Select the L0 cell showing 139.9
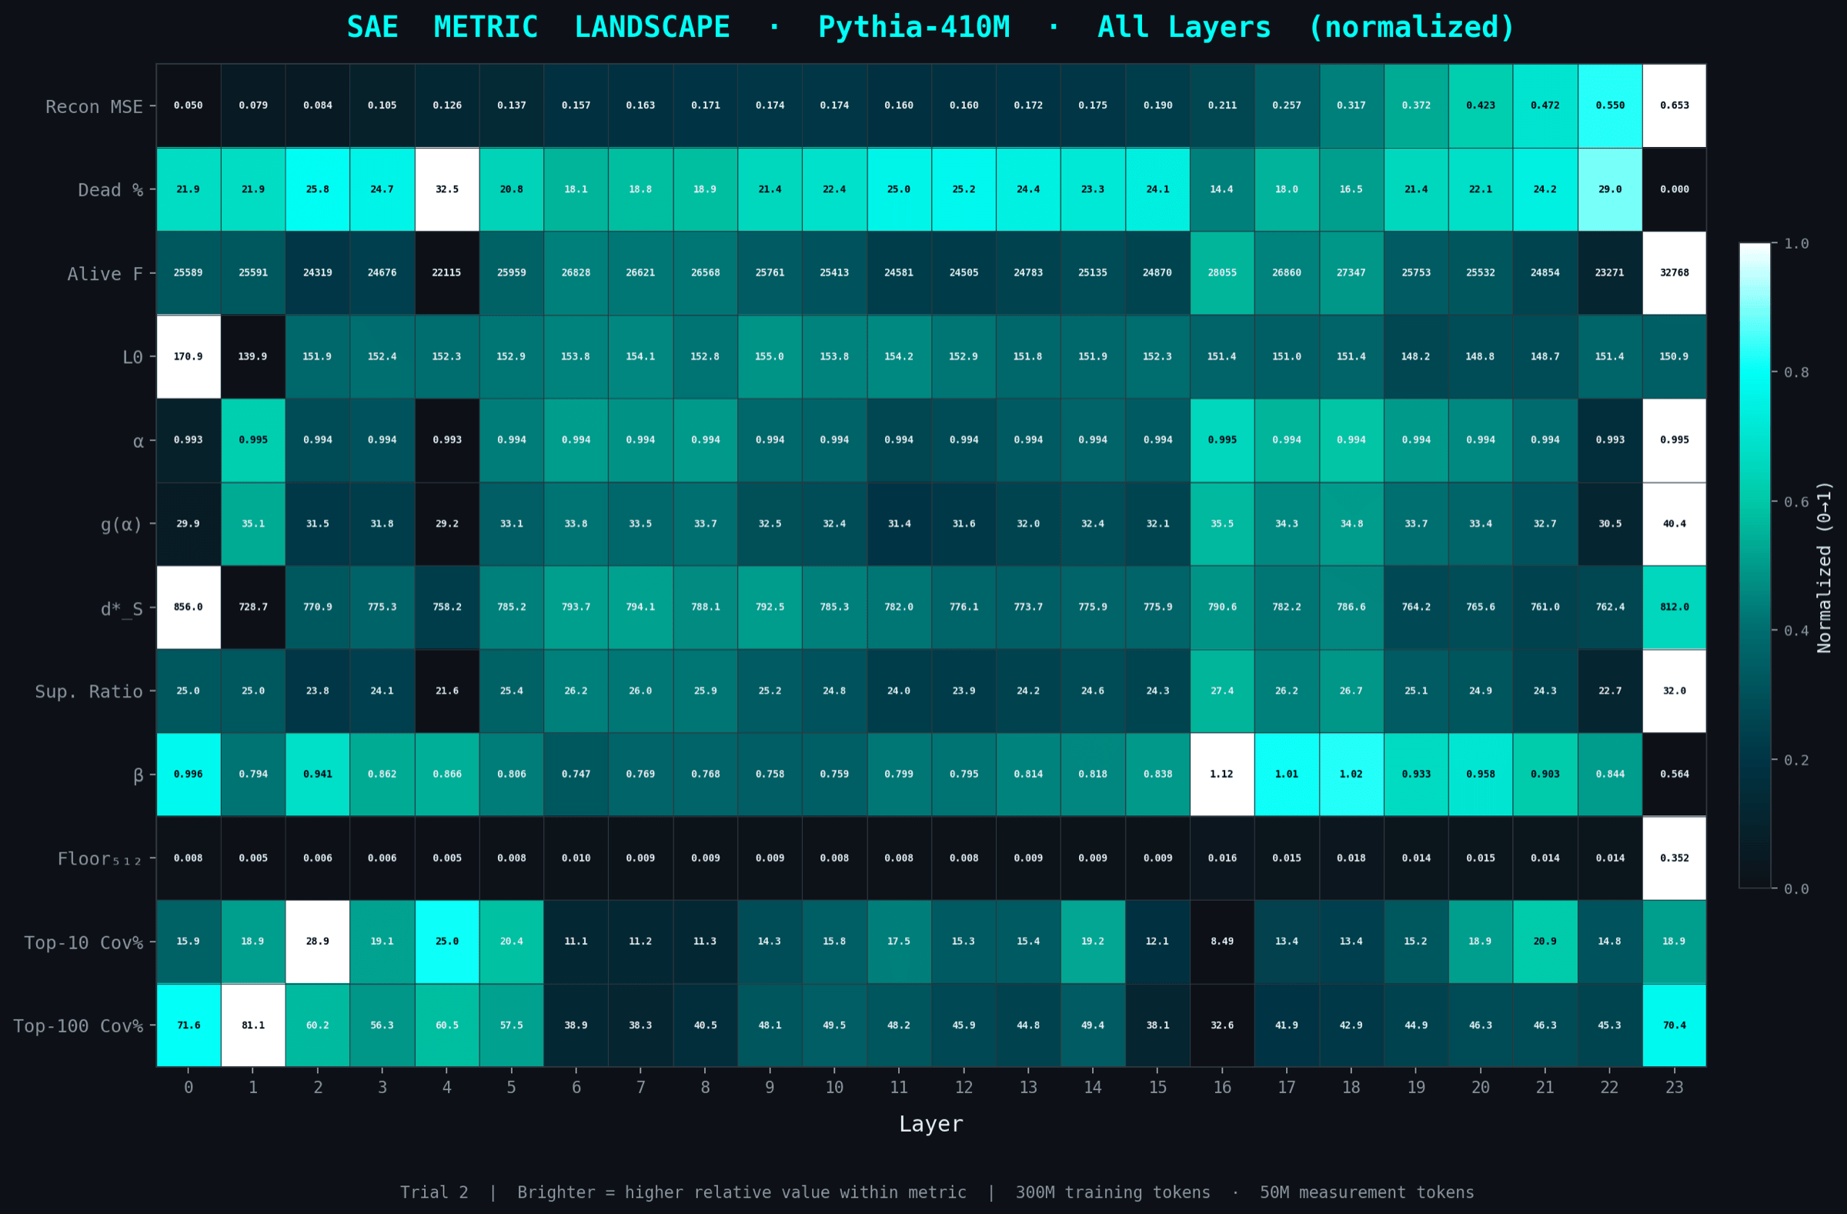 pos(253,356)
